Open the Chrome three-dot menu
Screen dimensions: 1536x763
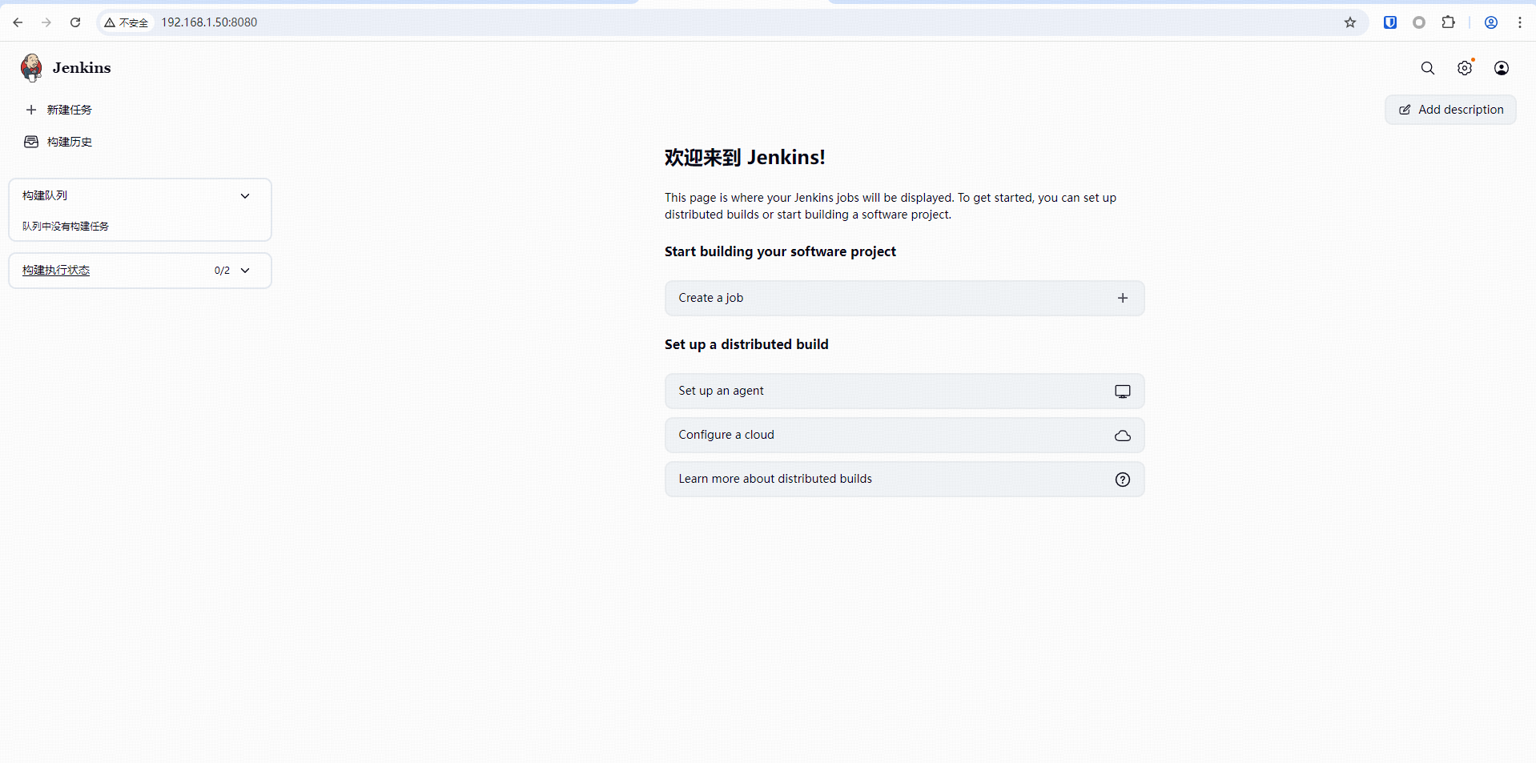(1520, 22)
